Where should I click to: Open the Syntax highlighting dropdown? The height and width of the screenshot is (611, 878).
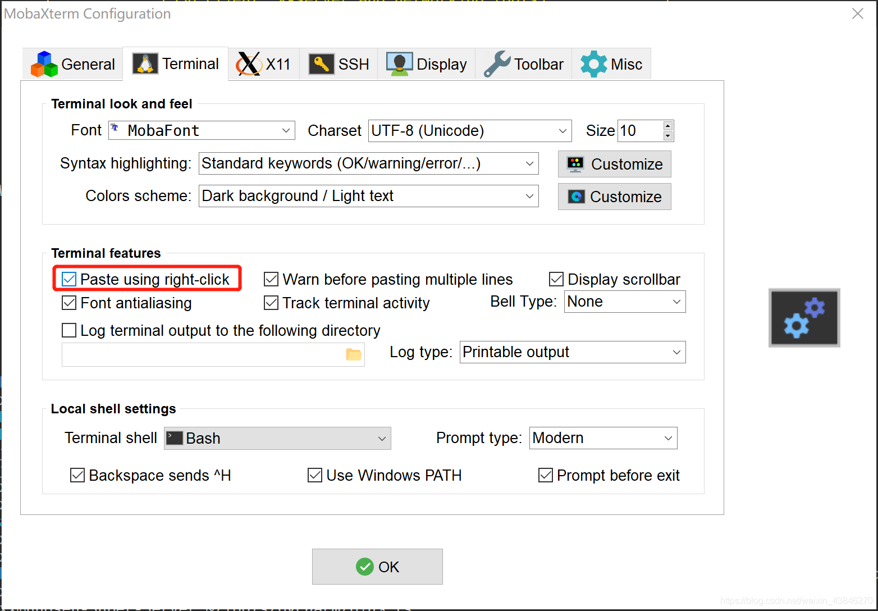pyautogui.click(x=369, y=163)
